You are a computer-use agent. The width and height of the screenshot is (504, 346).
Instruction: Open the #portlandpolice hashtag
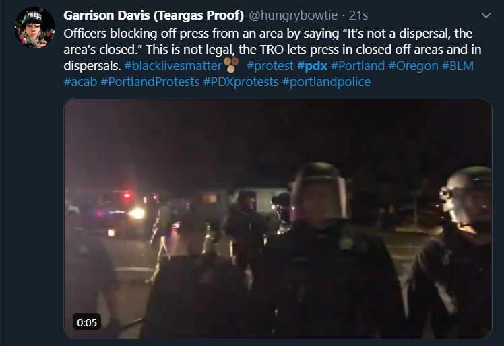pos(326,82)
